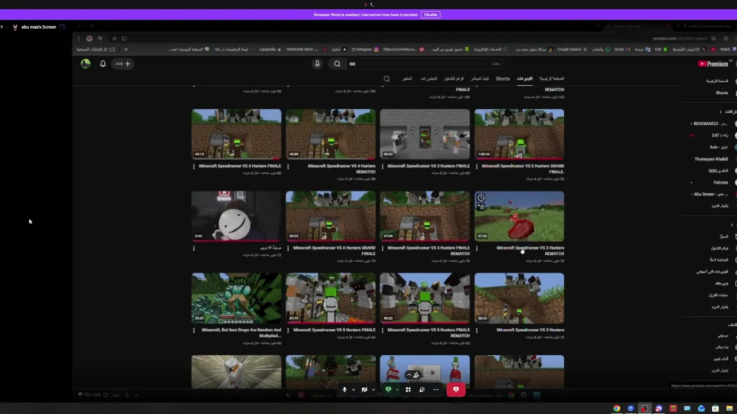Open gray Speedrunner VS 3 Hunters FINALE thumbnail
Image resolution: width=737 pixels, height=414 pixels.
(425, 134)
